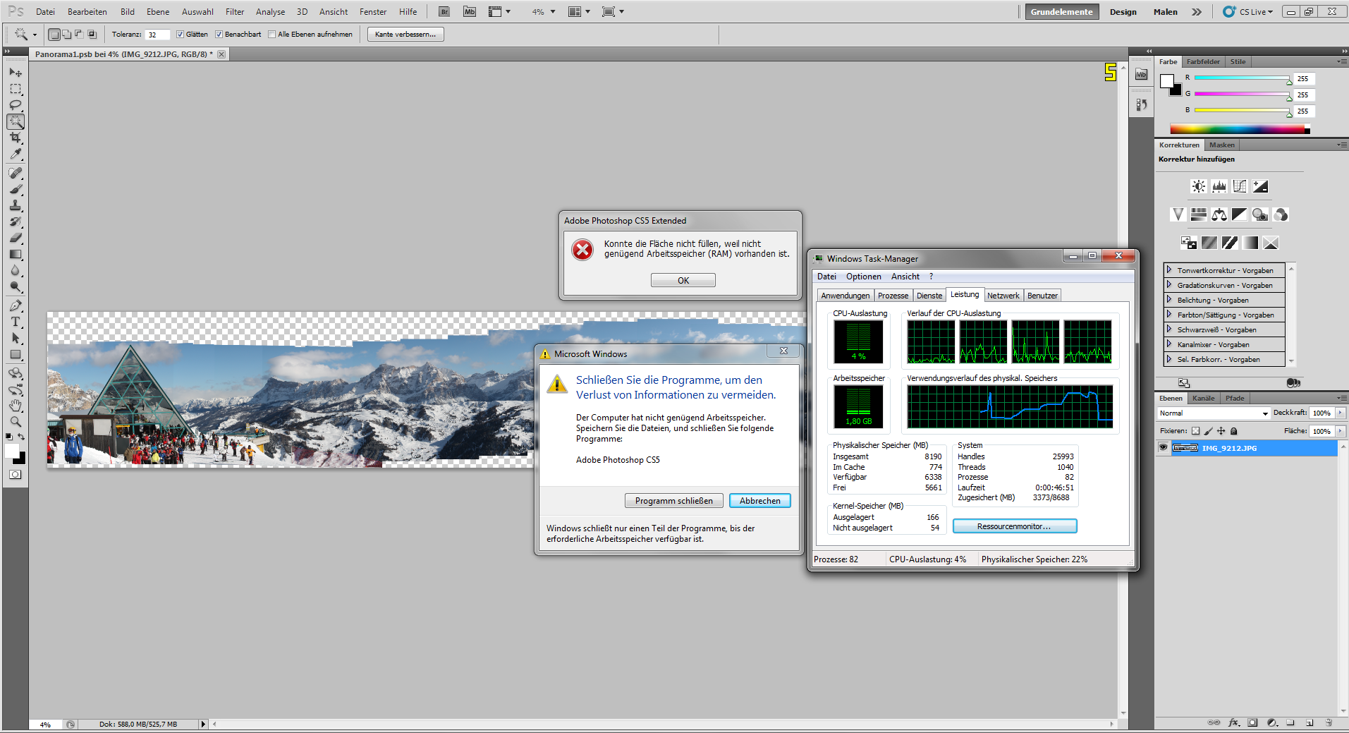Switch to the Design workspace
The image size is (1349, 733).
[1123, 12]
